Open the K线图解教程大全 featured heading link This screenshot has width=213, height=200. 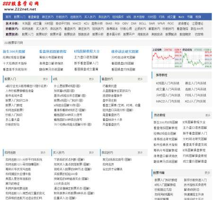pyautogui.click(x=87, y=52)
